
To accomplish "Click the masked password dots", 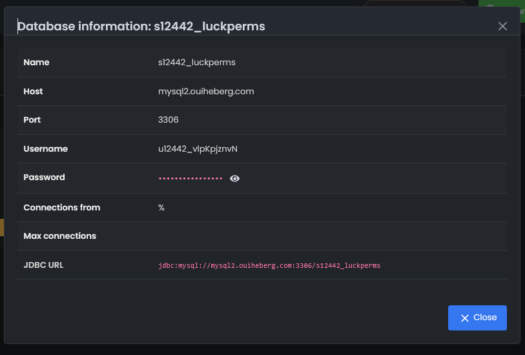I will click(x=190, y=179).
